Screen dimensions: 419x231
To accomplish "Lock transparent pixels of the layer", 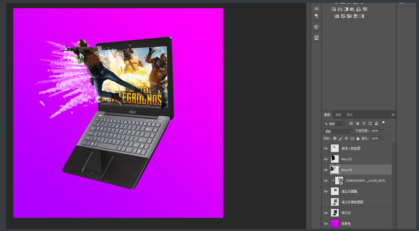I will [334, 138].
